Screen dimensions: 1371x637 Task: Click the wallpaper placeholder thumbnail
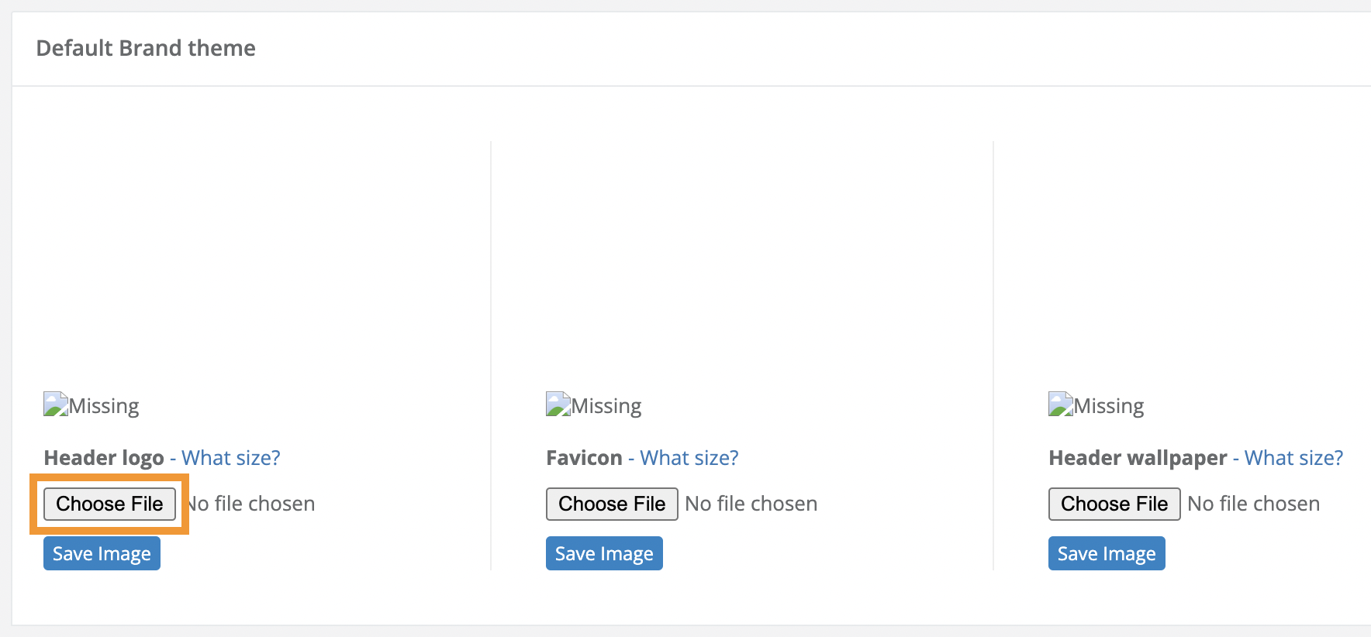(x=1059, y=403)
